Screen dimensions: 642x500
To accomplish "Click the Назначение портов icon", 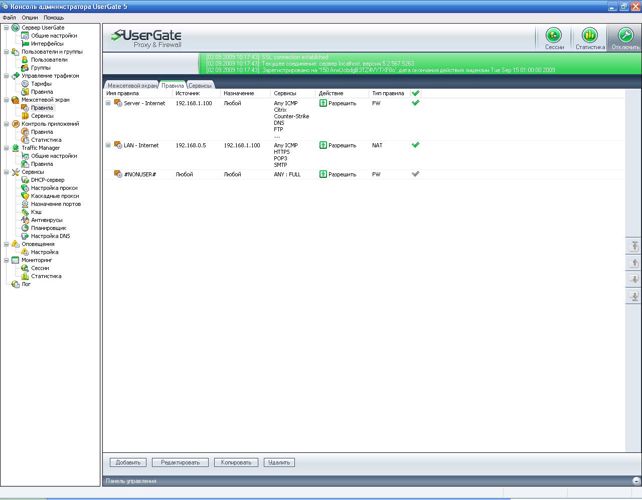I will pos(25,204).
